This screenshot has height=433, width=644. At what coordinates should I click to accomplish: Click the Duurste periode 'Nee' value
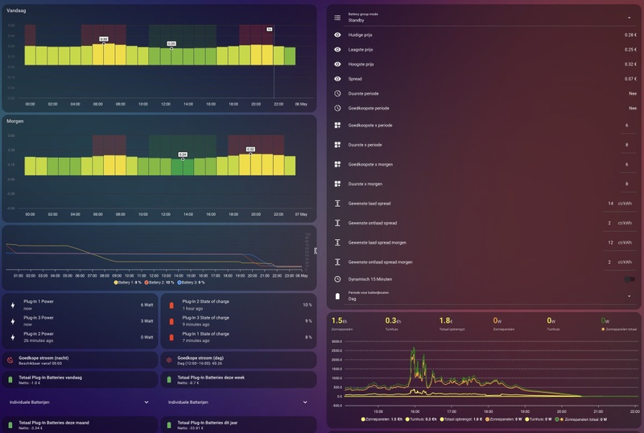[x=633, y=93]
